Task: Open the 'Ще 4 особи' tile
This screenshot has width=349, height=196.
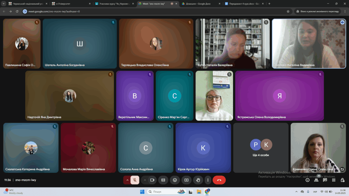Action: coord(261,148)
